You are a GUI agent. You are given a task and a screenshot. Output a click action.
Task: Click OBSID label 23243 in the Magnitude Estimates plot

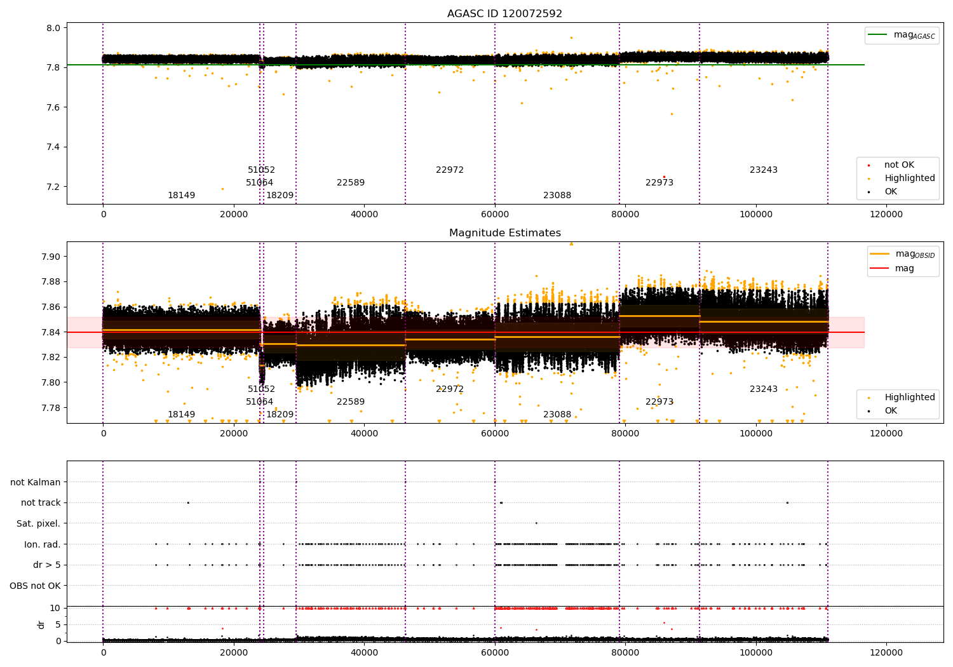[x=764, y=389]
